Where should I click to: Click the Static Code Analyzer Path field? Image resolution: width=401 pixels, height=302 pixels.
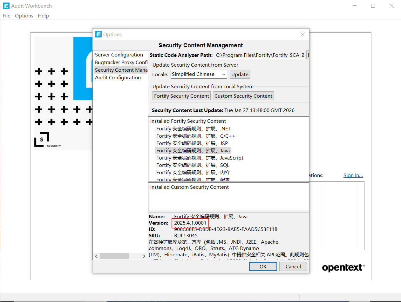(x=260, y=55)
